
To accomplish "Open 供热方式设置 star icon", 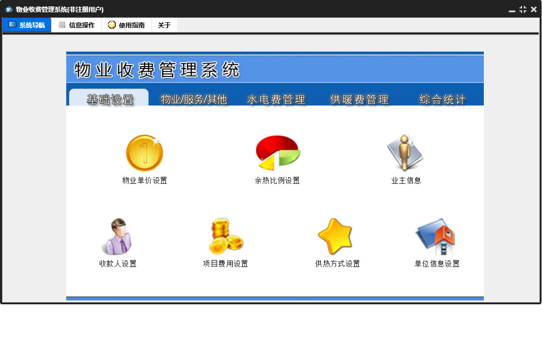I will (x=335, y=236).
